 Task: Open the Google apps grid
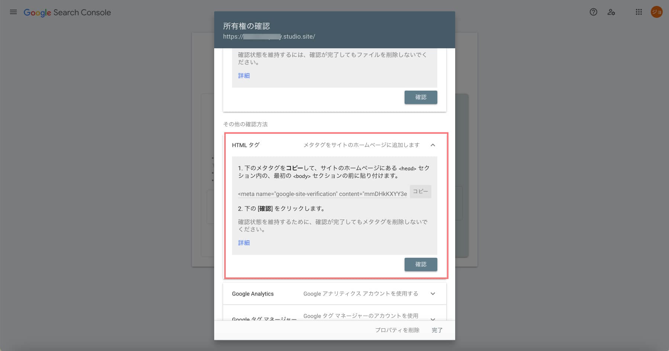pyautogui.click(x=639, y=12)
